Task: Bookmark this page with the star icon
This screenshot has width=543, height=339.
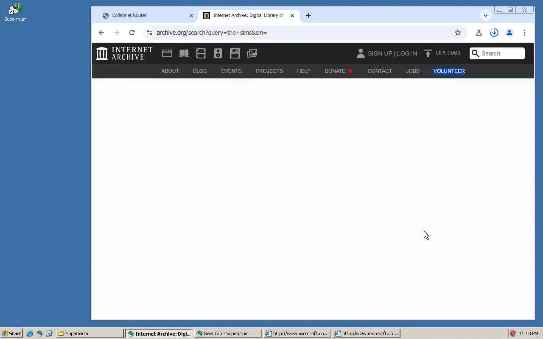Action: pyautogui.click(x=458, y=33)
